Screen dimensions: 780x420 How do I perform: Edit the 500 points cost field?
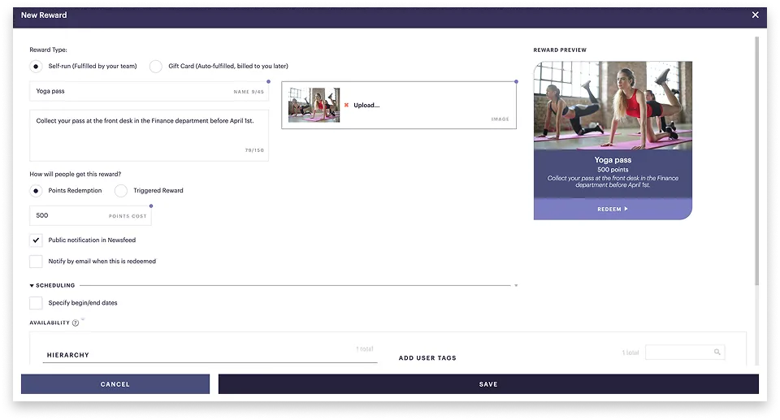point(90,215)
